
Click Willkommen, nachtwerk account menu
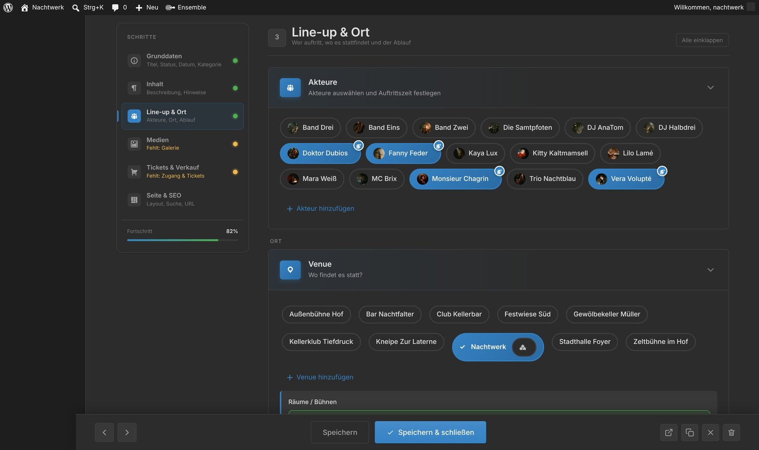(714, 8)
